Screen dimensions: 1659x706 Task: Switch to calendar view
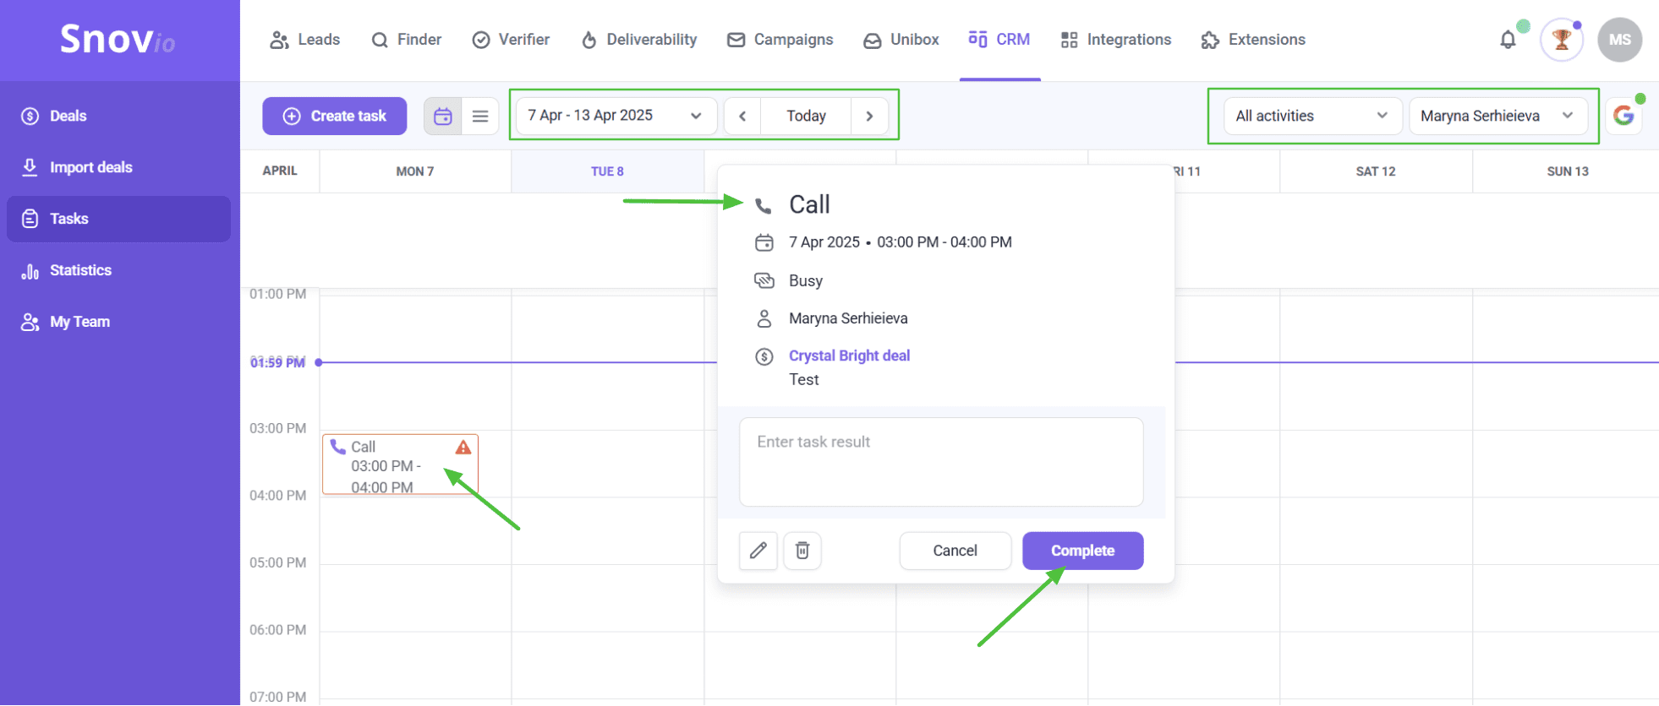pos(443,117)
